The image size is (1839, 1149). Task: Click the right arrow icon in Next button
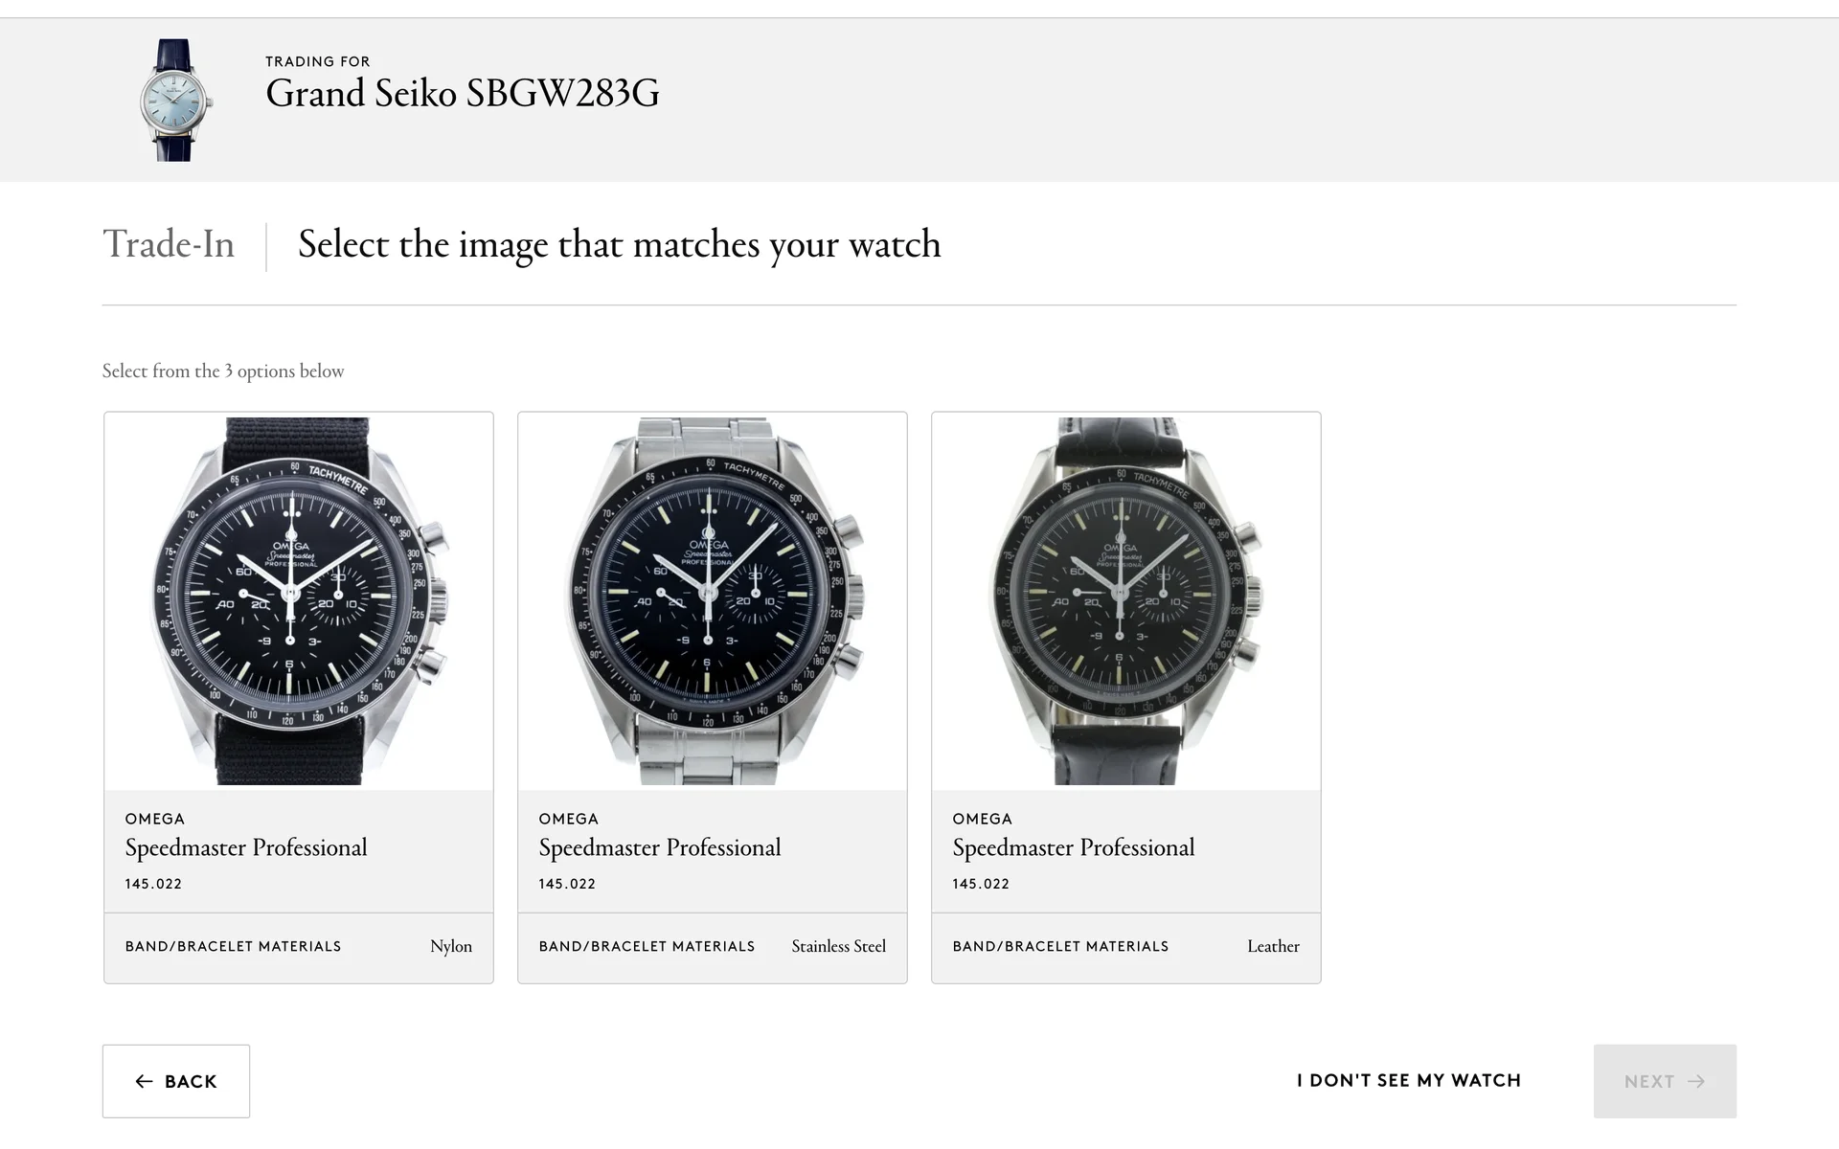1696,1081
